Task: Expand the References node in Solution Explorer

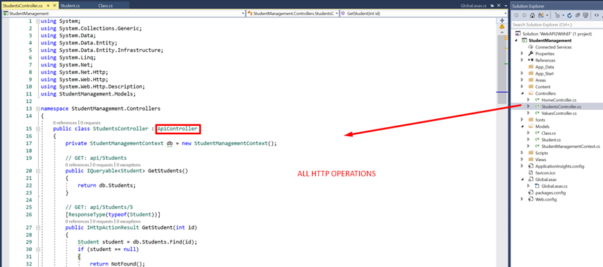Action: point(522,60)
